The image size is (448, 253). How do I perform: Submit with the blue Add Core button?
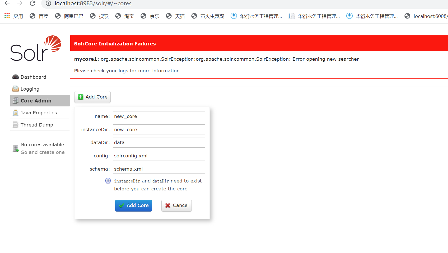point(133,205)
